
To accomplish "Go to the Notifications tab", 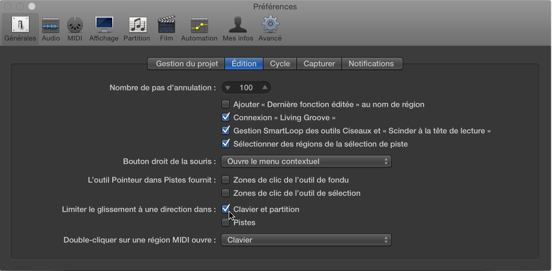I will [371, 64].
